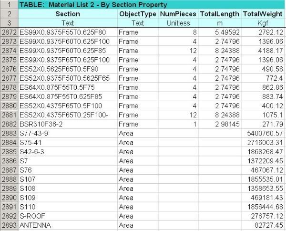Select the Unitless units cell
The width and height of the screenshot is (286, 231).
click(x=178, y=23)
